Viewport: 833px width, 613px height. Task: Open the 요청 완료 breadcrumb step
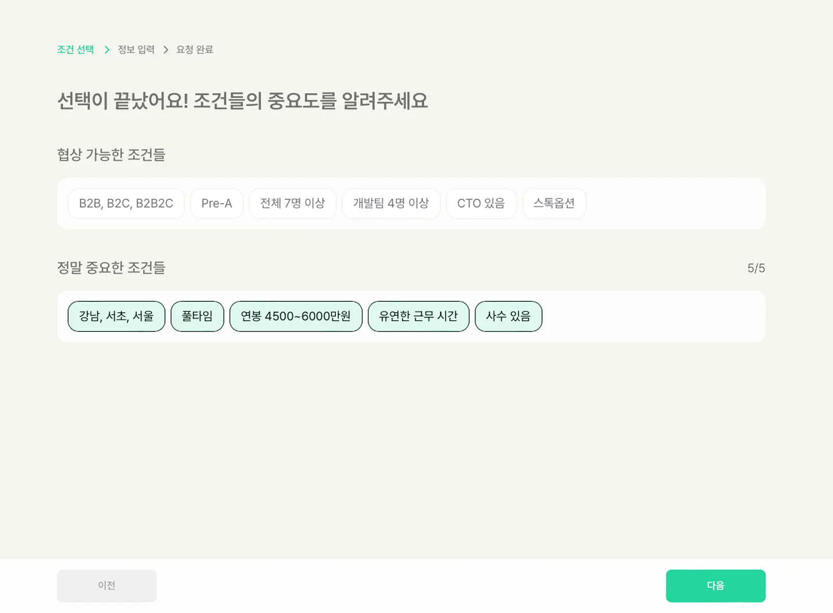coord(195,49)
